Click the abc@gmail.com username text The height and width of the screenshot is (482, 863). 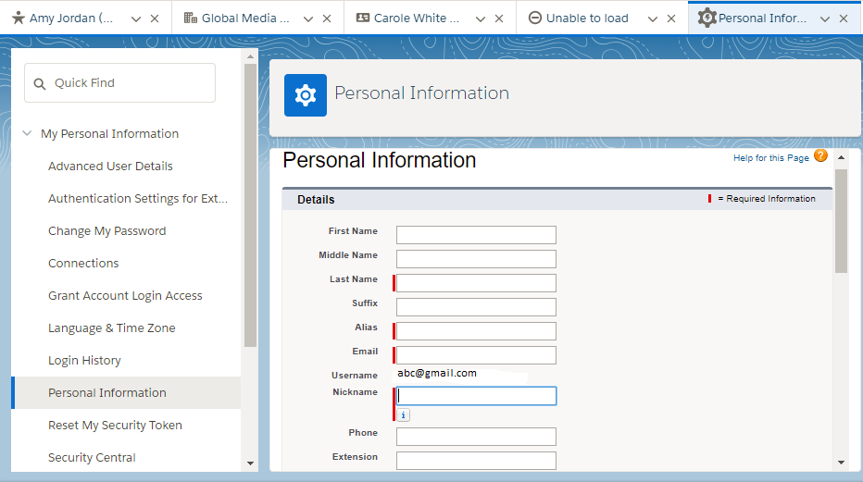pos(437,373)
